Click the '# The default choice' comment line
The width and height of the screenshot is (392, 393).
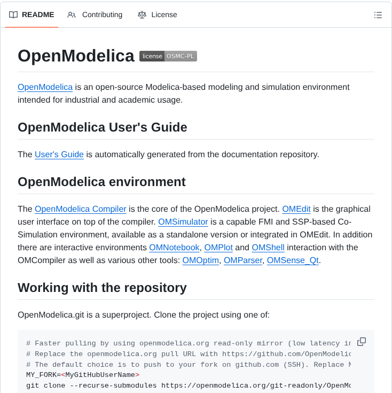189,365
